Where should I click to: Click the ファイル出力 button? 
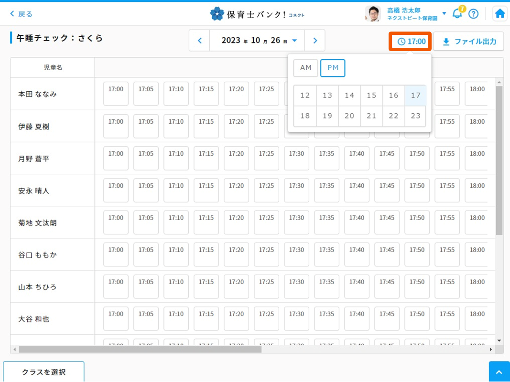[x=469, y=42]
